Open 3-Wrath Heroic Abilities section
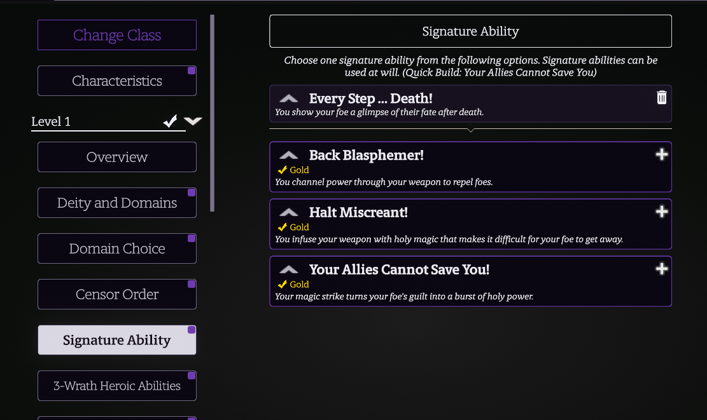 click(117, 386)
